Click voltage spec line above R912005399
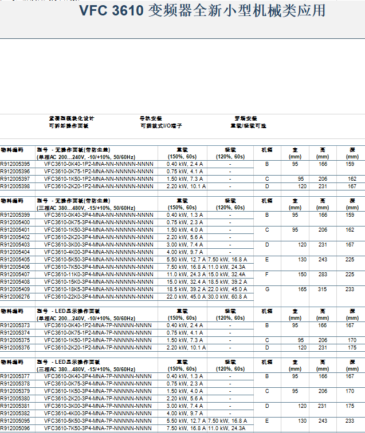This screenshot has height=433, width=365. (86, 208)
